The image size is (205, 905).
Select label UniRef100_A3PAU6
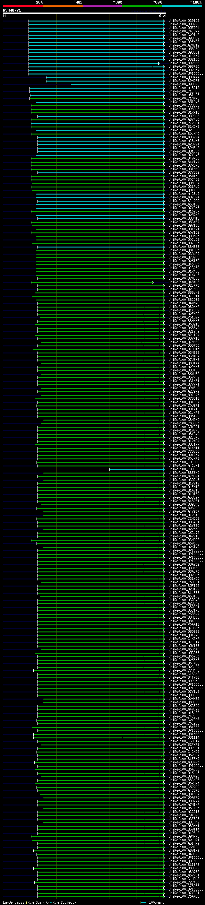click(184, 116)
